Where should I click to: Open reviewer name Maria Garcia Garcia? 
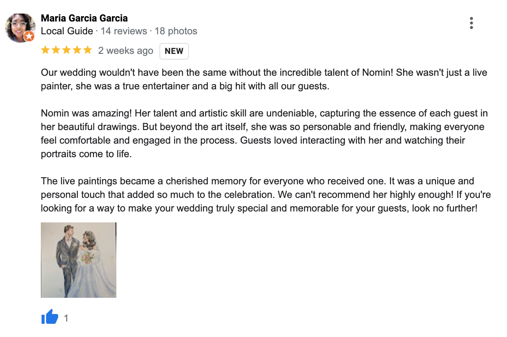click(84, 18)
